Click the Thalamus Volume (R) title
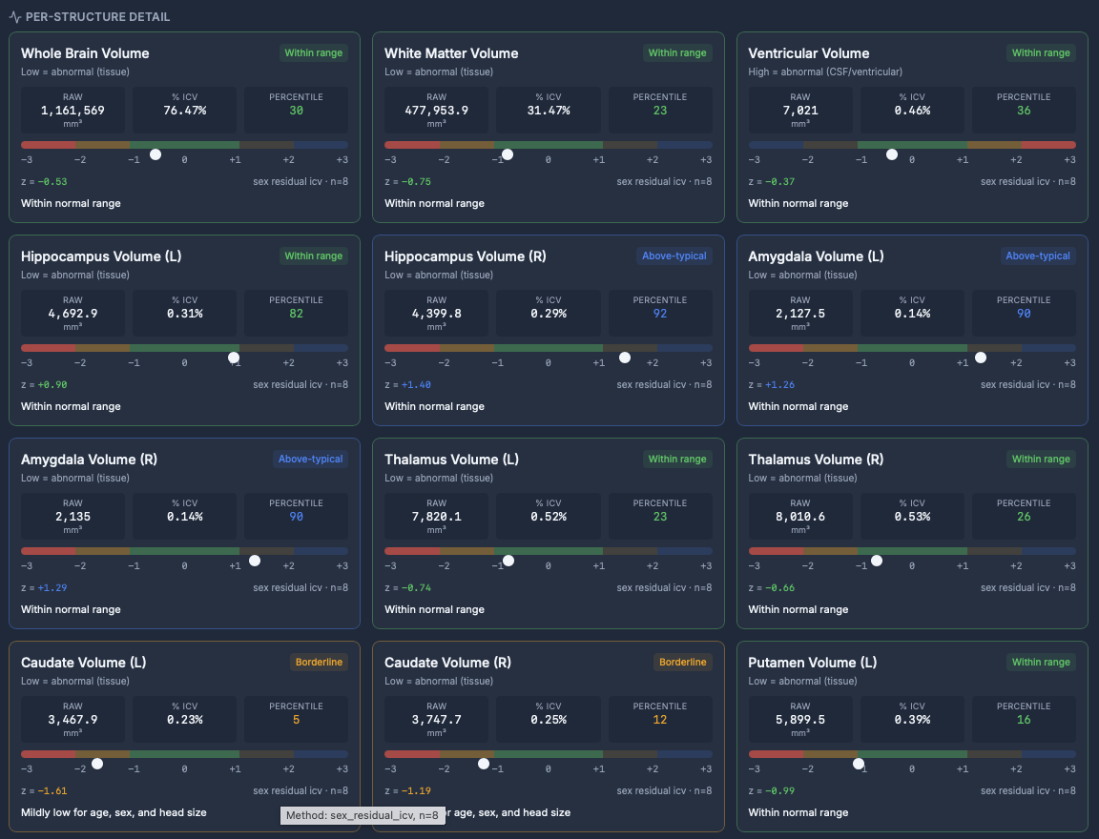The height and width of the screenshot is (839, 1099). [816, 460]
